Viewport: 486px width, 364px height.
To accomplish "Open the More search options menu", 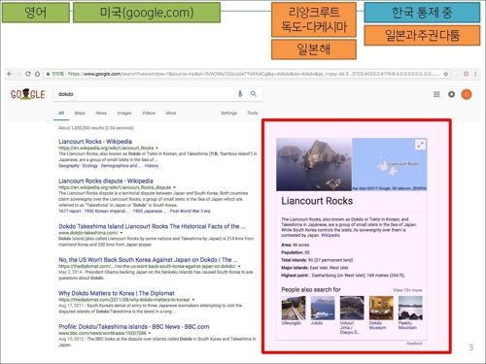I will (171, 113).
